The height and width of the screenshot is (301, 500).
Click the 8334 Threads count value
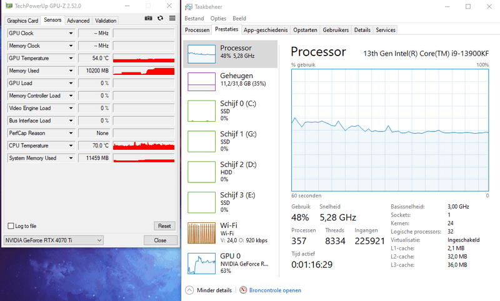coord(335,241)
